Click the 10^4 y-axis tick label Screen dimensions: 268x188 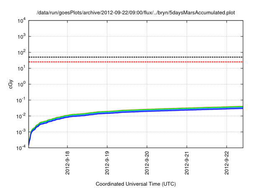(21, 21)
